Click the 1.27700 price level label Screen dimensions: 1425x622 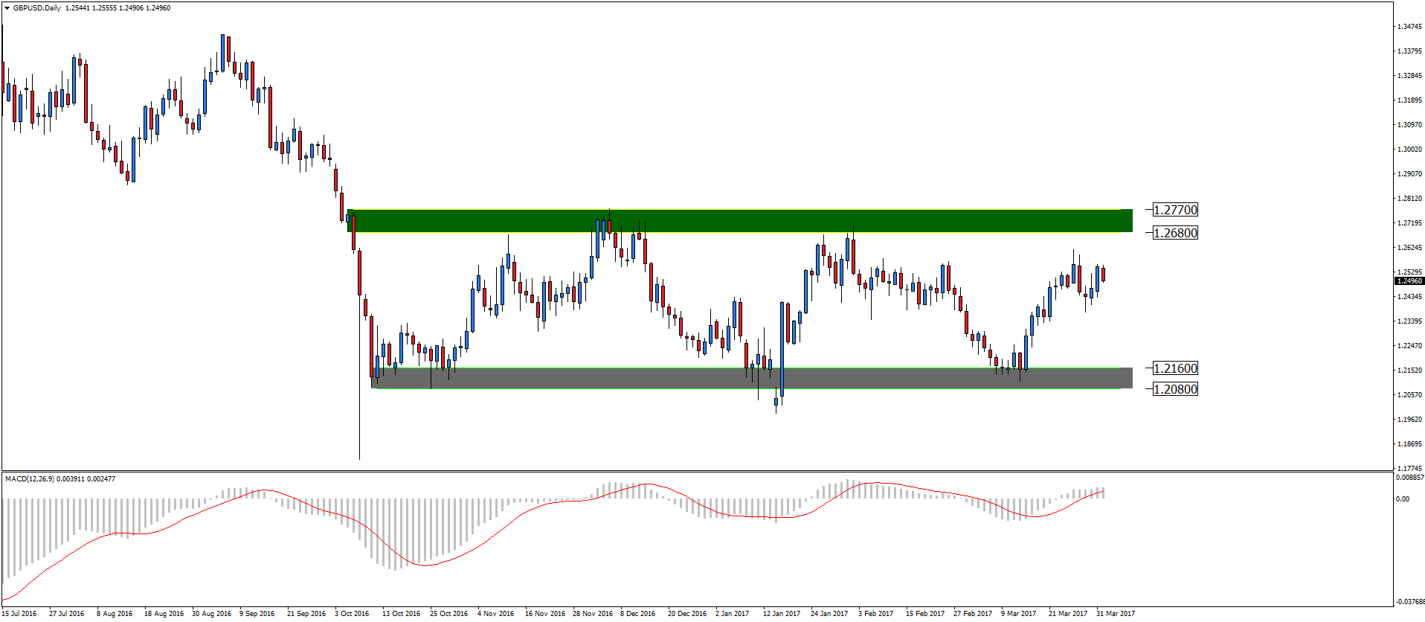[1175, 211]
